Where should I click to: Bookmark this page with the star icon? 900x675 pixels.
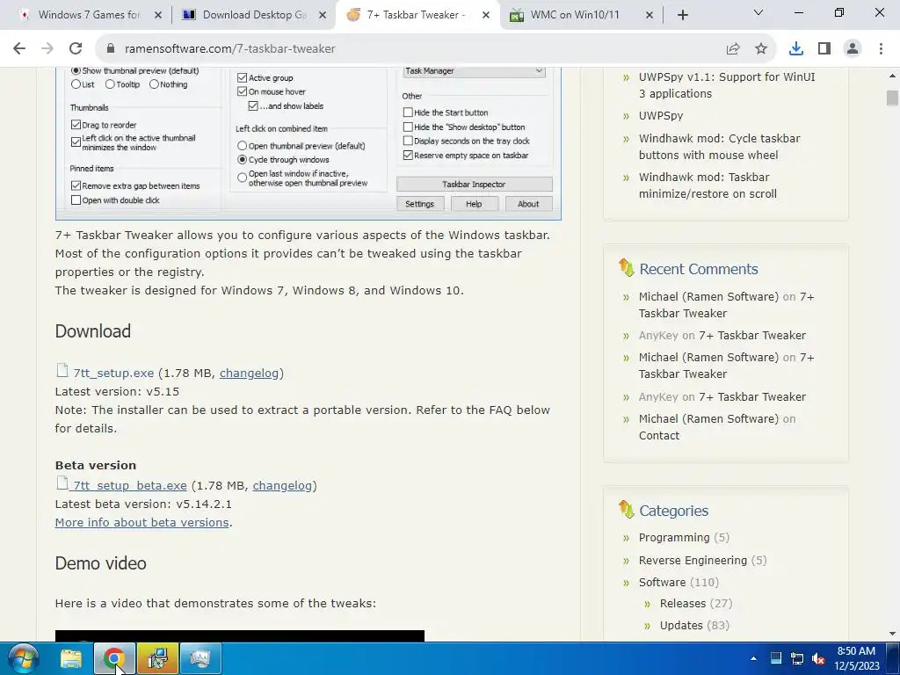(x=761, y=49)
